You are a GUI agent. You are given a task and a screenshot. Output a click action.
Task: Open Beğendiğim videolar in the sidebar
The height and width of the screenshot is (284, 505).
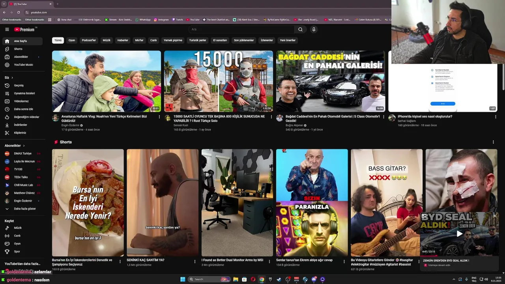22,117
